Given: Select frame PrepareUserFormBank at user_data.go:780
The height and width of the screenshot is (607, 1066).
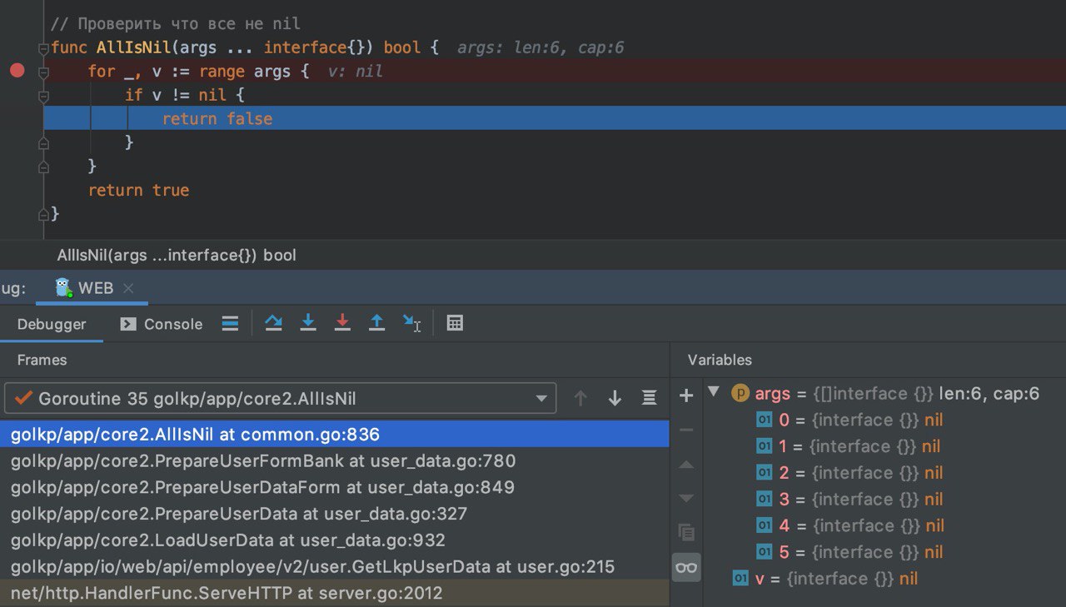Looking at the screenshot, I should tap(335, 460).
